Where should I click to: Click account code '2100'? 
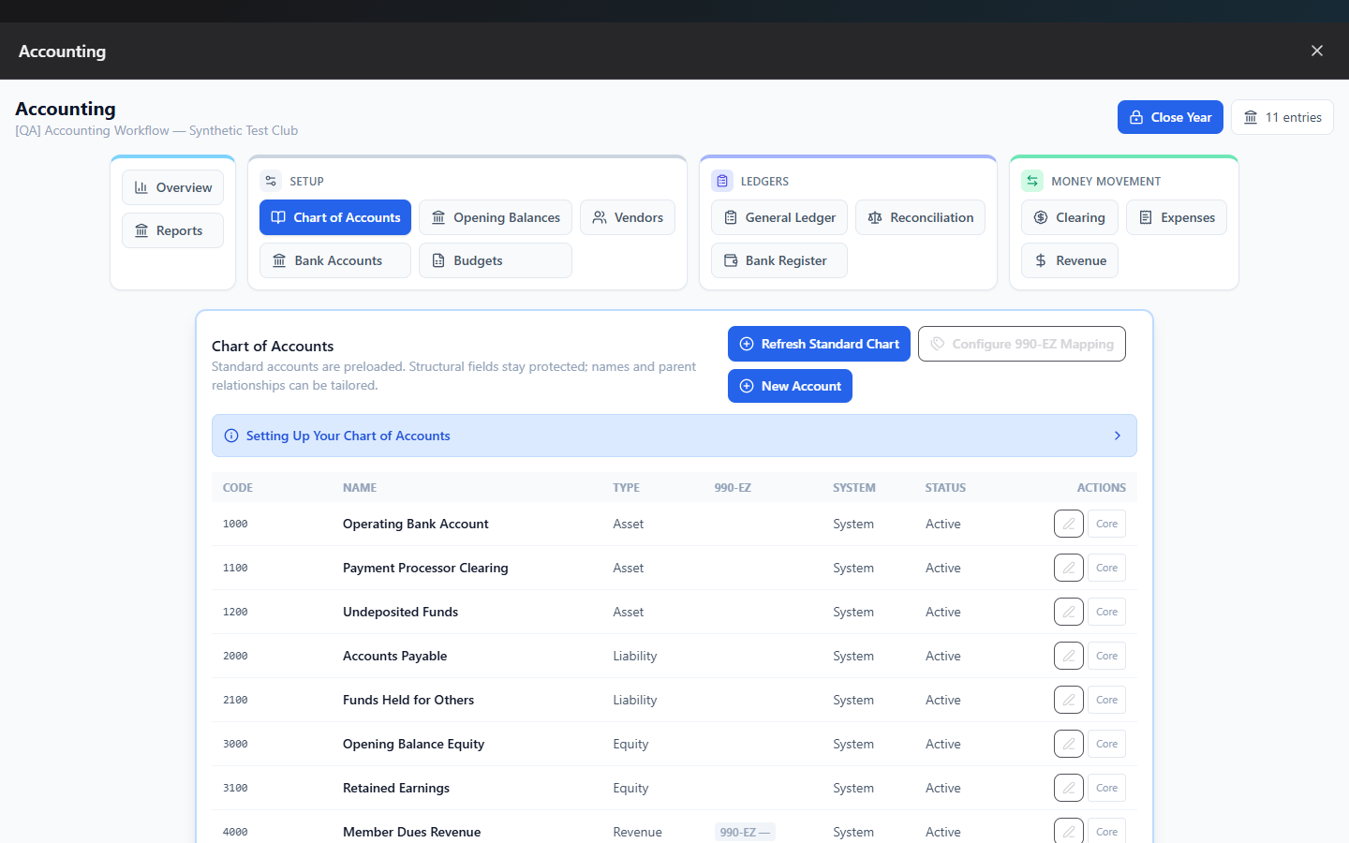click(235, 700)
